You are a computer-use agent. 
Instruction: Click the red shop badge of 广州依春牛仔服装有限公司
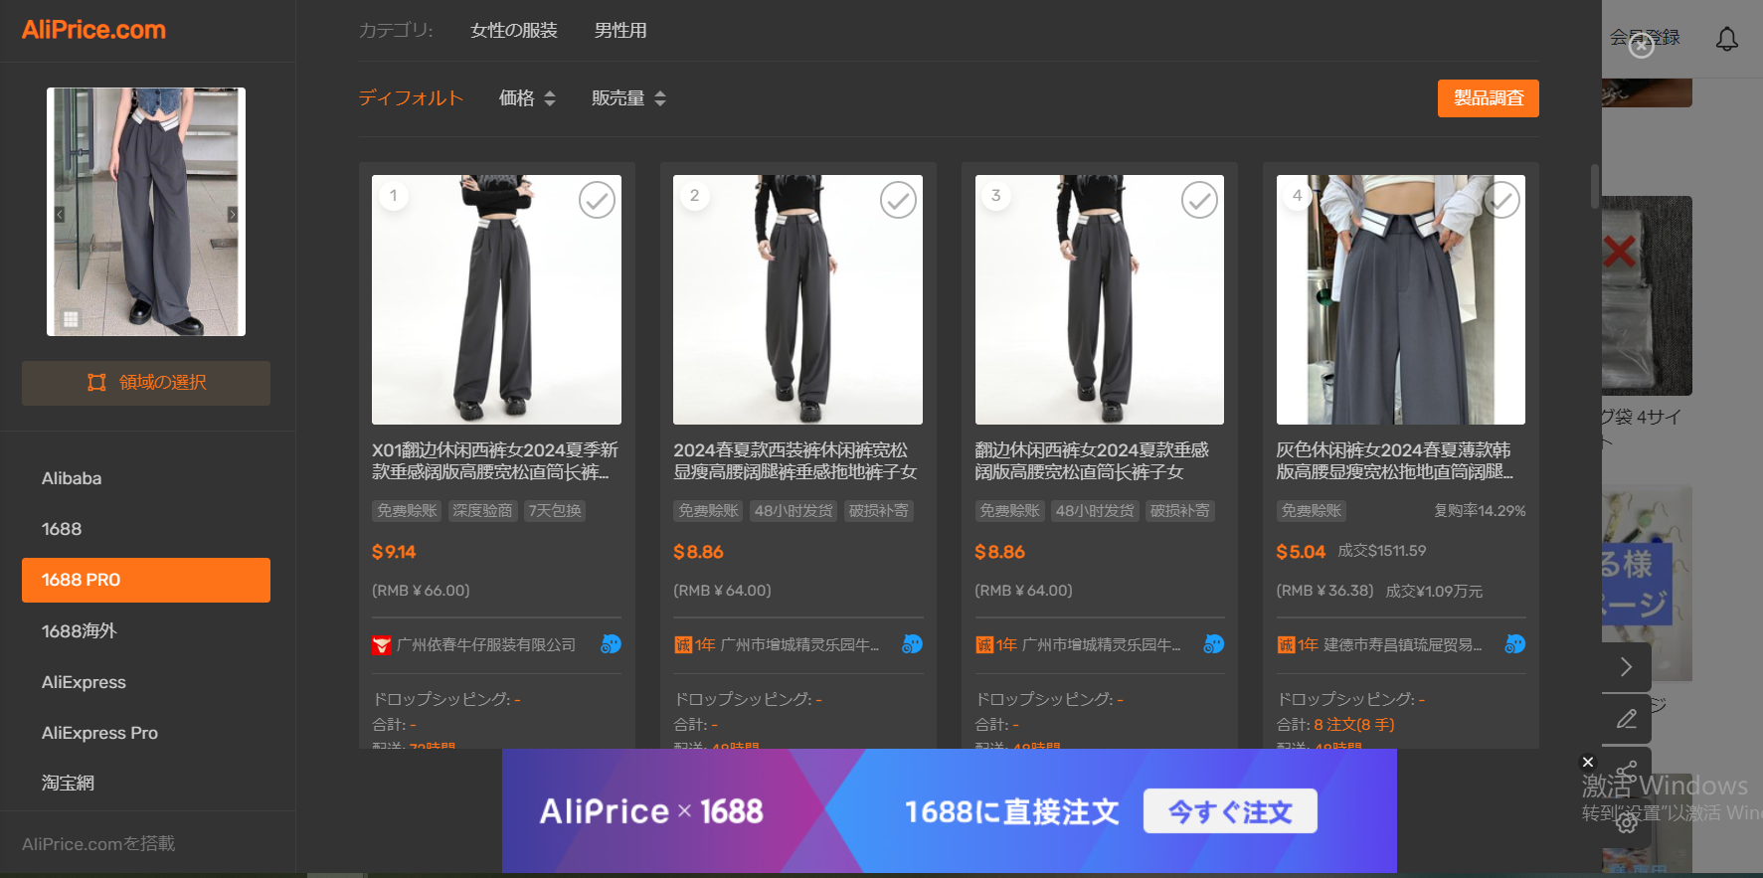pyautogui.click(x=381, y=645)
